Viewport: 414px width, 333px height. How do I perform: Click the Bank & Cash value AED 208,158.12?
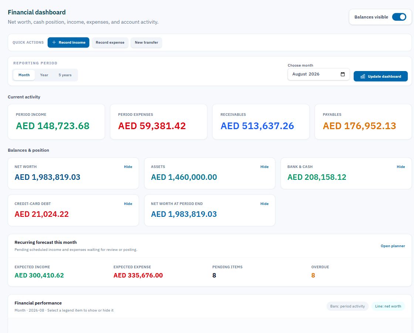tap(316, 177)
